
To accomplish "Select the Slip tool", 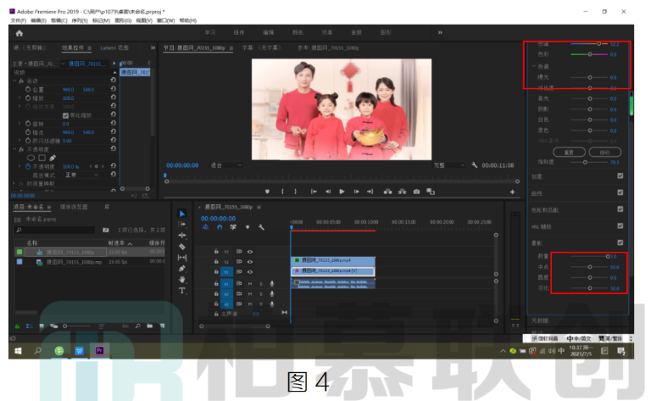I will pyautogui.click(x=182, y=258).
